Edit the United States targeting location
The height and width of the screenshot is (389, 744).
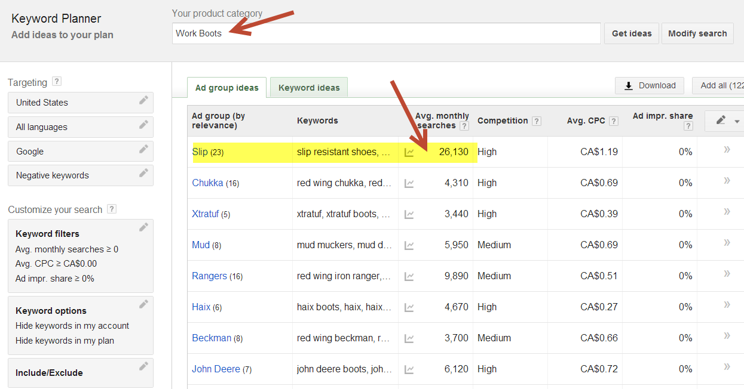(143, 101)
